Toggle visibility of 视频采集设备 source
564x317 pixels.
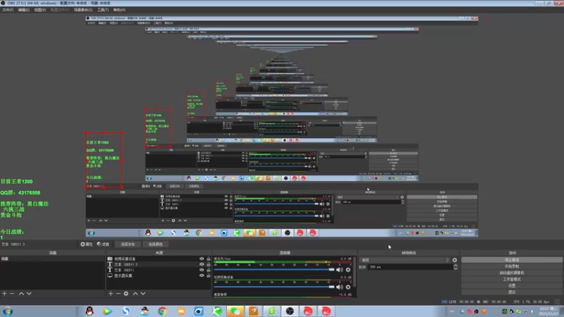pyautogui.click(x=202, y=259)
